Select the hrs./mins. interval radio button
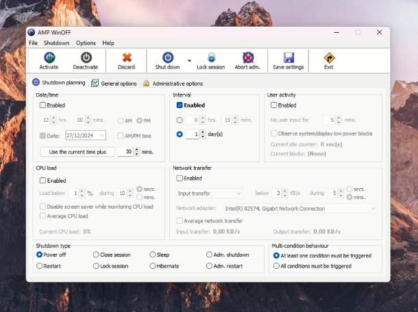 point(180,120)
